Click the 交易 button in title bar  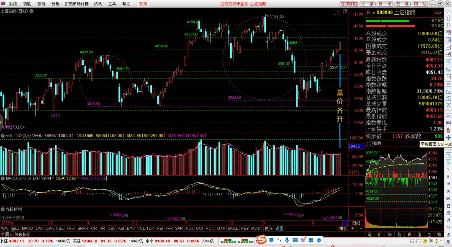403,4
